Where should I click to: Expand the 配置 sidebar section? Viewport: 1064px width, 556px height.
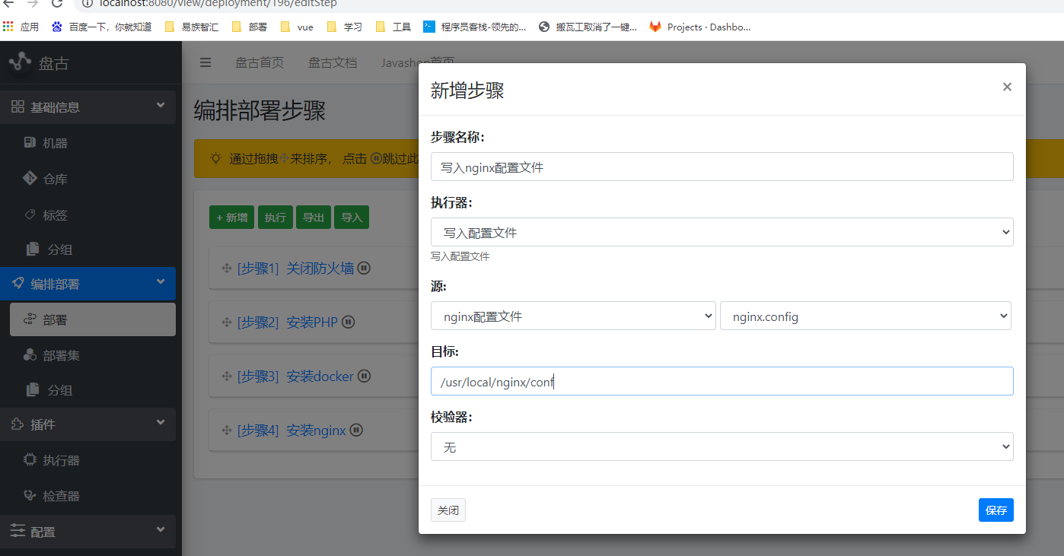[x=88, y=531]
